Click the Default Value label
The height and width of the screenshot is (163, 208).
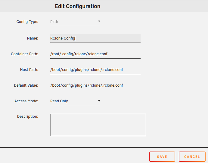click(x=26, y=85)
